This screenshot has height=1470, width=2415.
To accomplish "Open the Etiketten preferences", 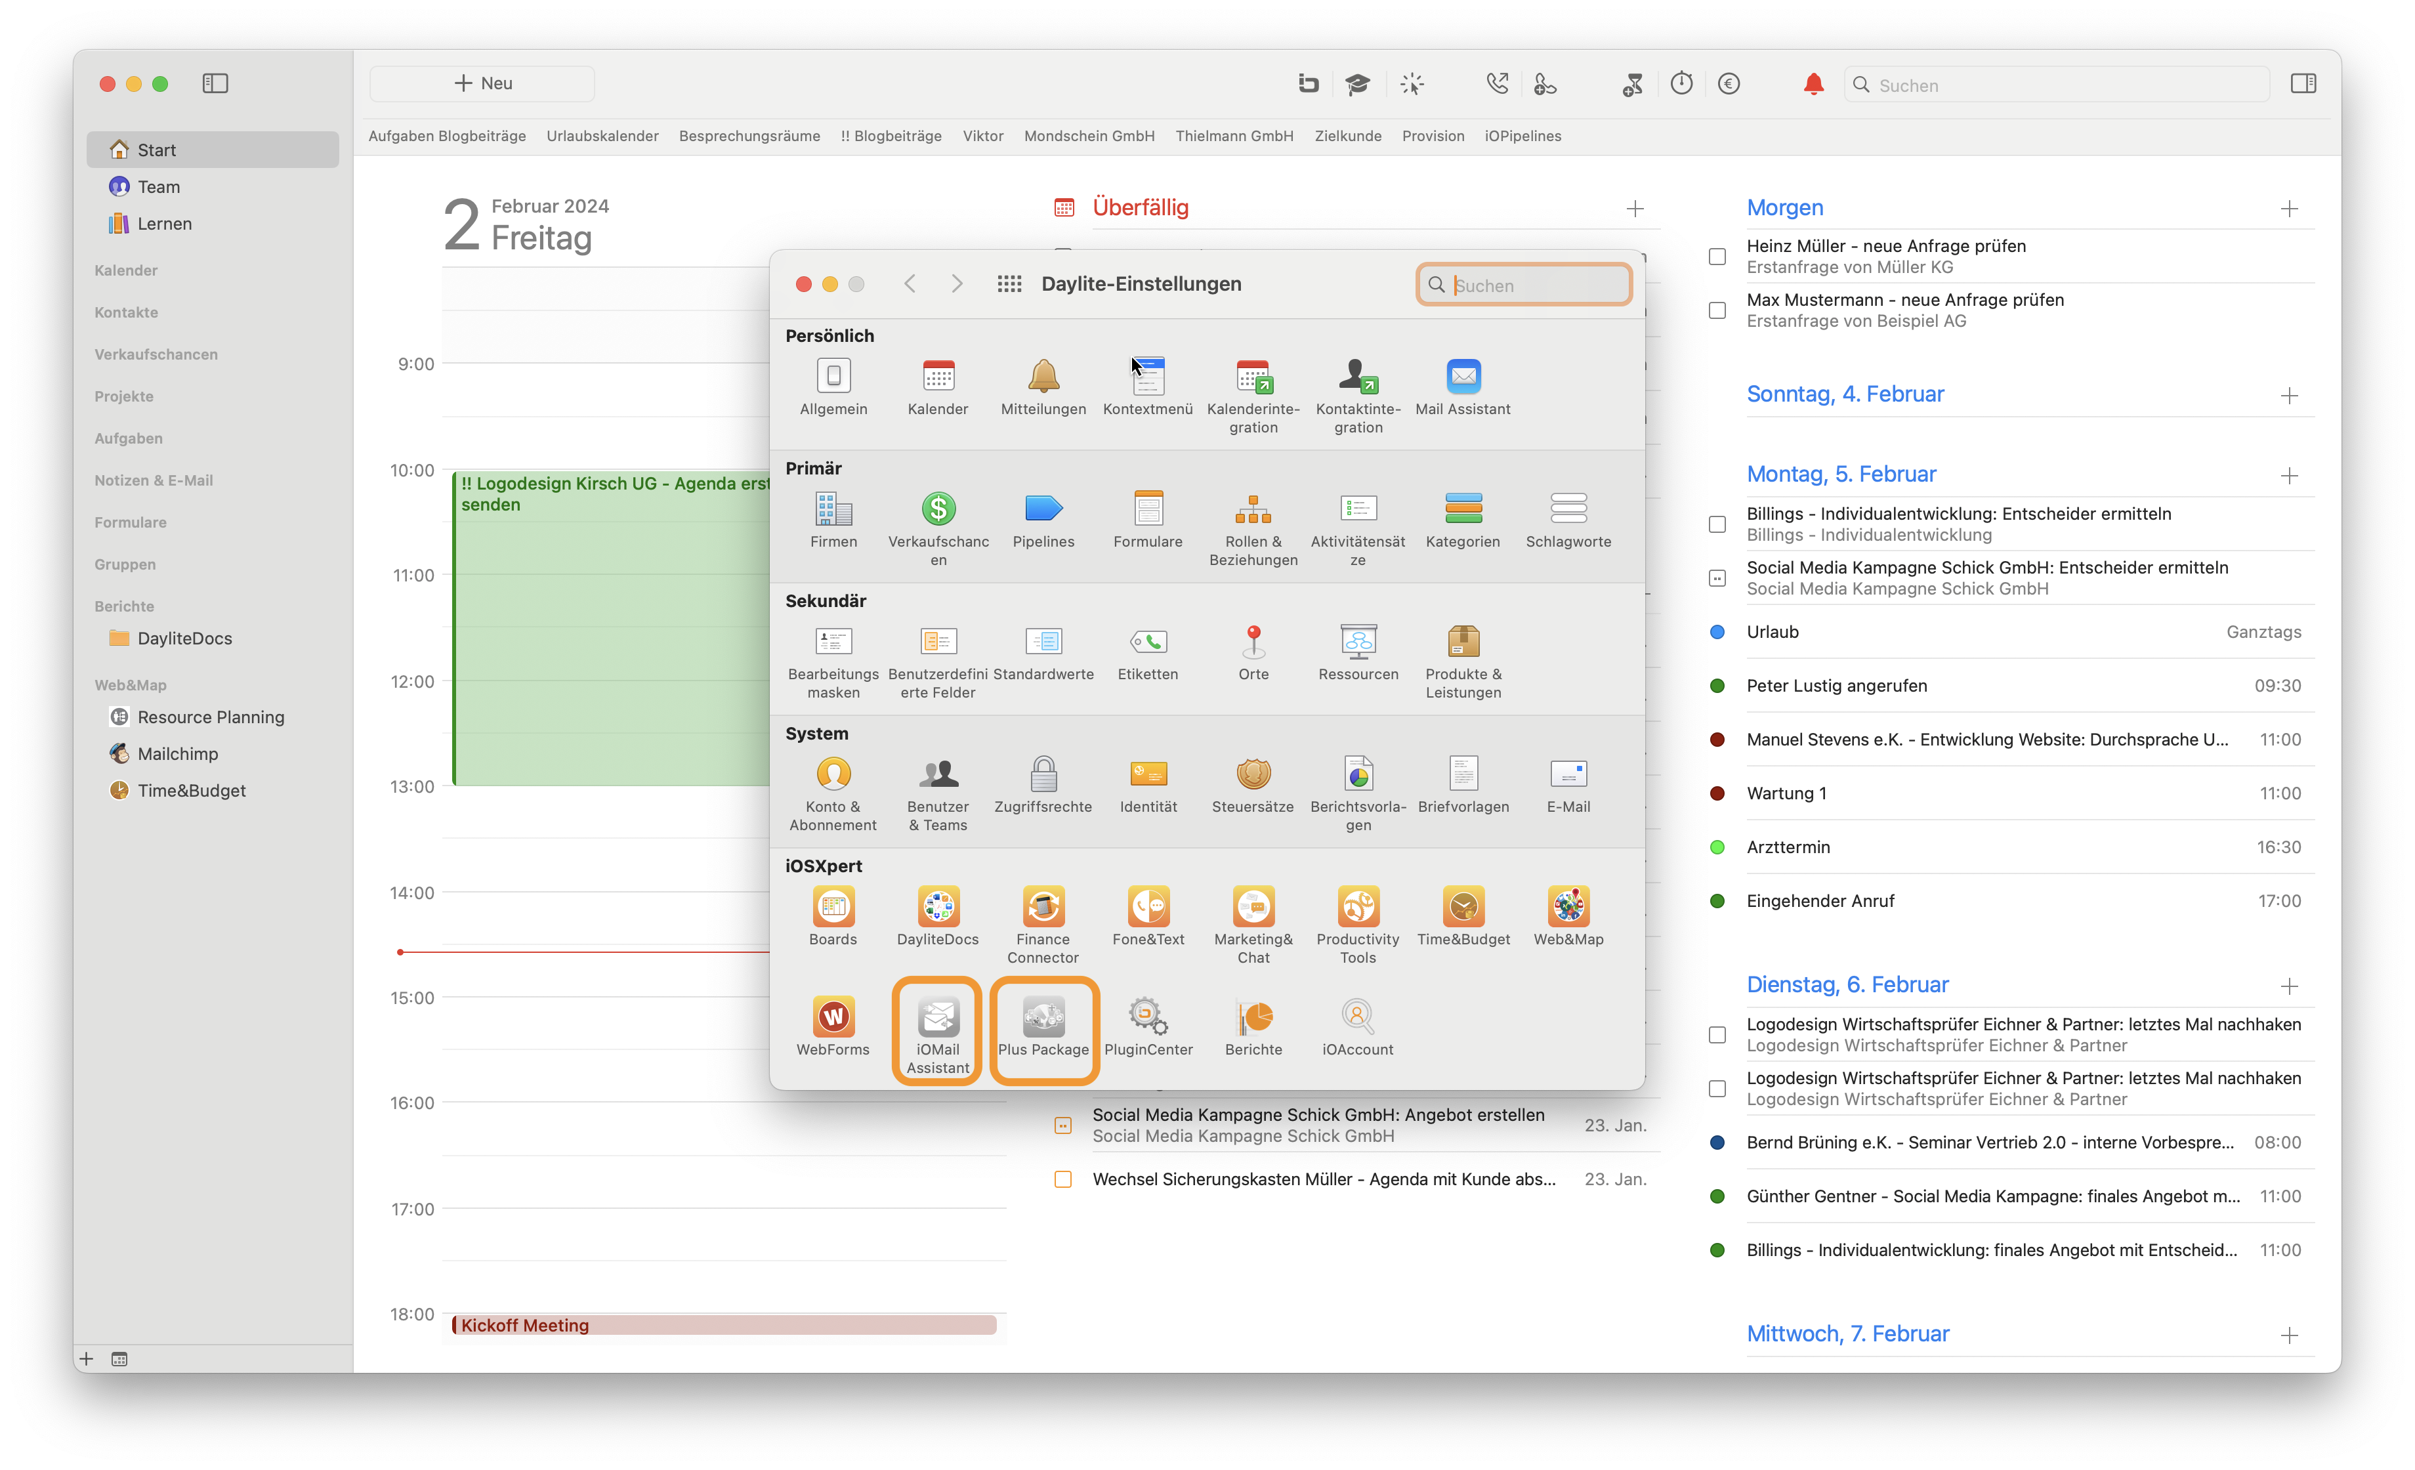I will pyautogui.click(x=1148, y=653).
